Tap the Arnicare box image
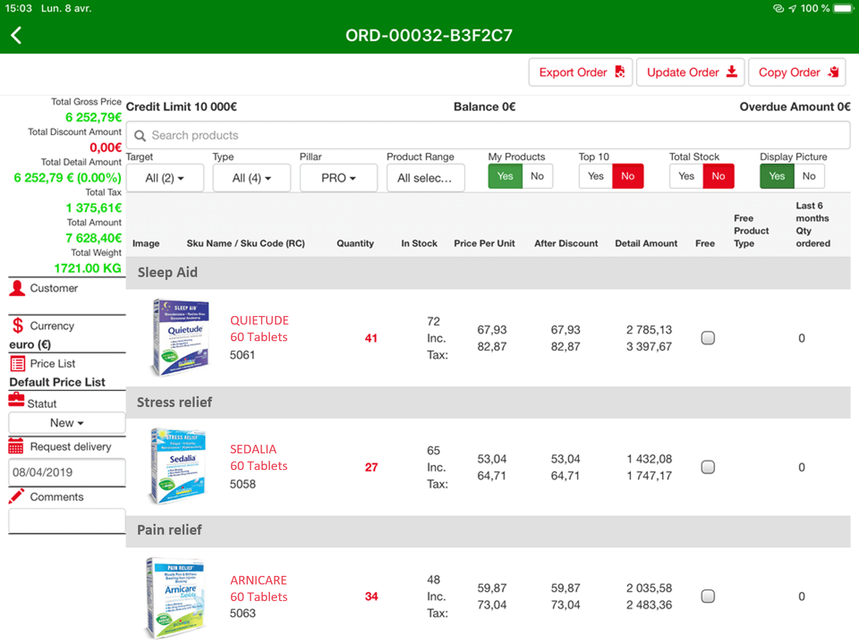 pyautogui.click(x=175, y=598)
